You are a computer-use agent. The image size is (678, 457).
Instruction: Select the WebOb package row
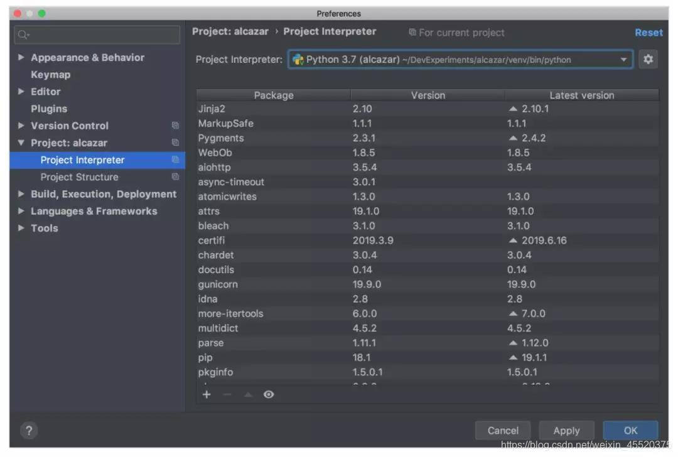coord(428,153)
